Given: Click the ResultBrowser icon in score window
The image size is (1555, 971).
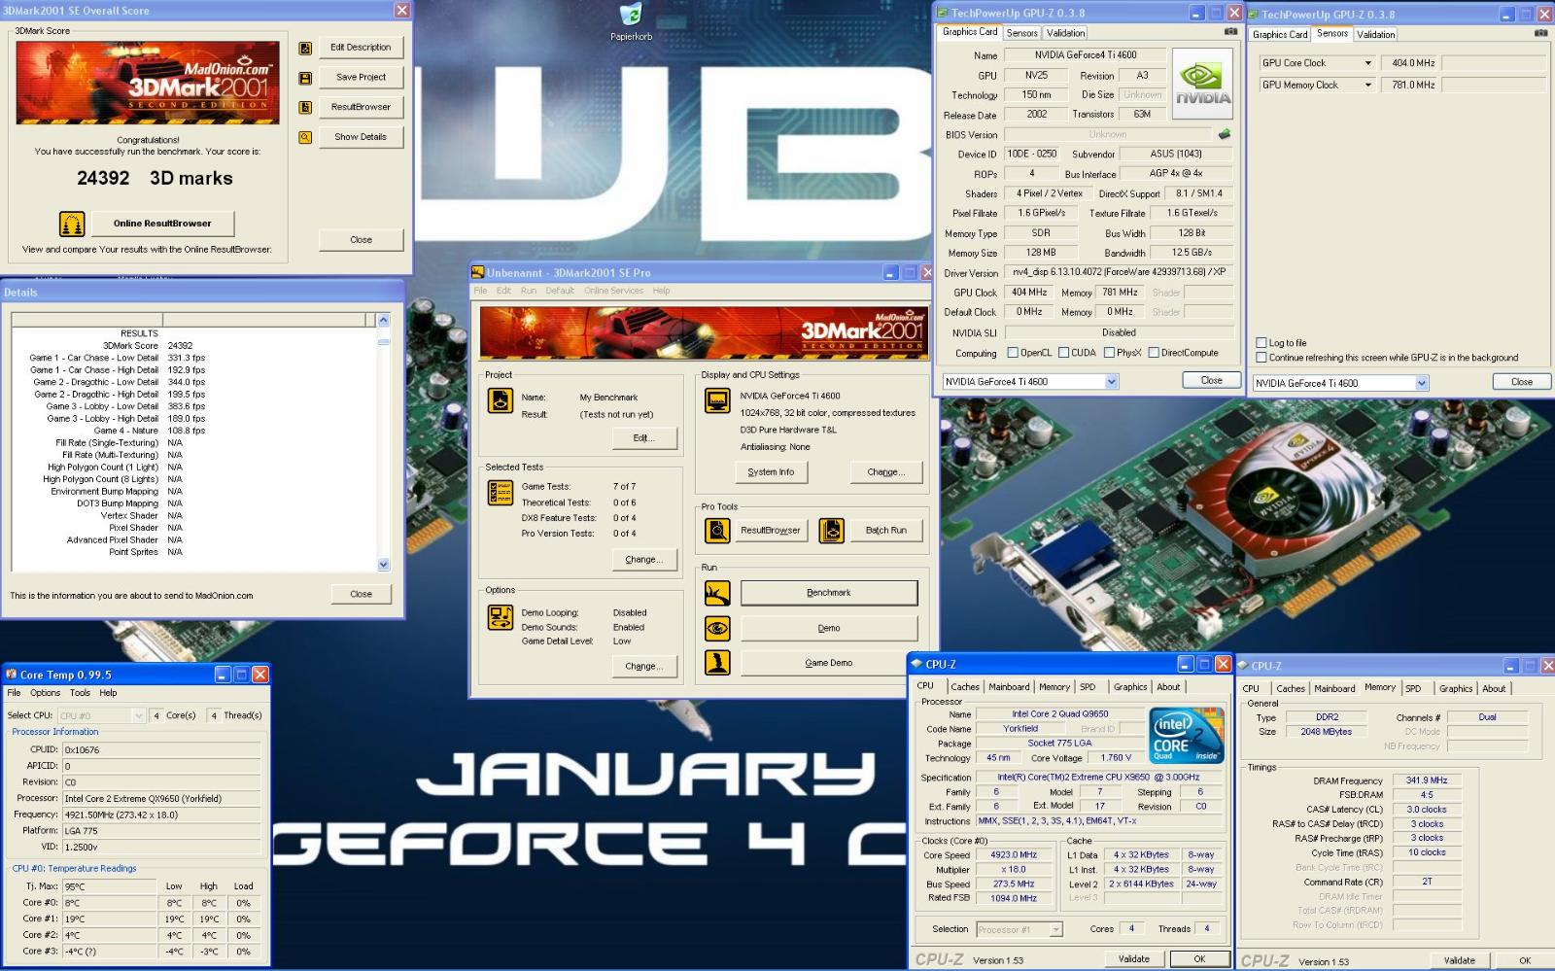Looking at the screenshot, I should click(x=305, y=108).
